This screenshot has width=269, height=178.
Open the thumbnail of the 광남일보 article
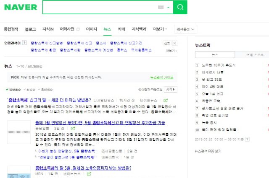[x=18, y=131]
